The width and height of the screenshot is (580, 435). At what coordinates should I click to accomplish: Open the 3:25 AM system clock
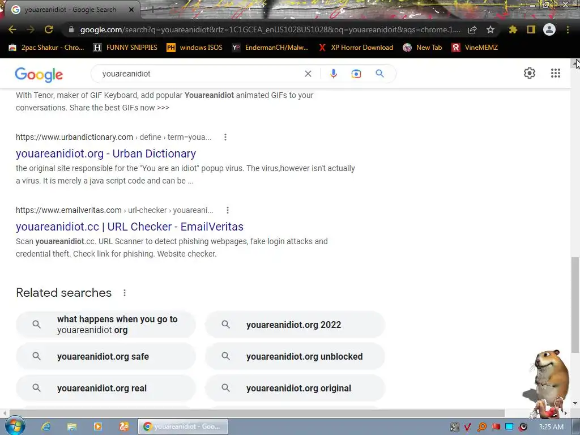551,427
